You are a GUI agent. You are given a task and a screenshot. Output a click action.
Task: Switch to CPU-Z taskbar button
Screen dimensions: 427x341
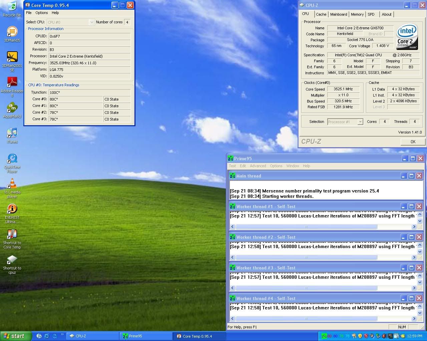coord(92,336)
